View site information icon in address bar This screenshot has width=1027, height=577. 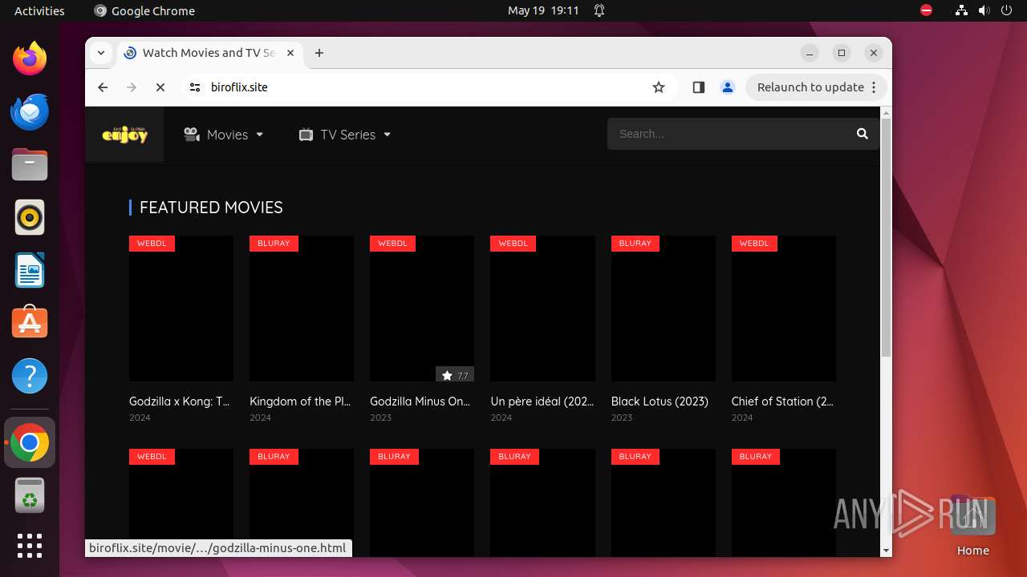(194, 87)
